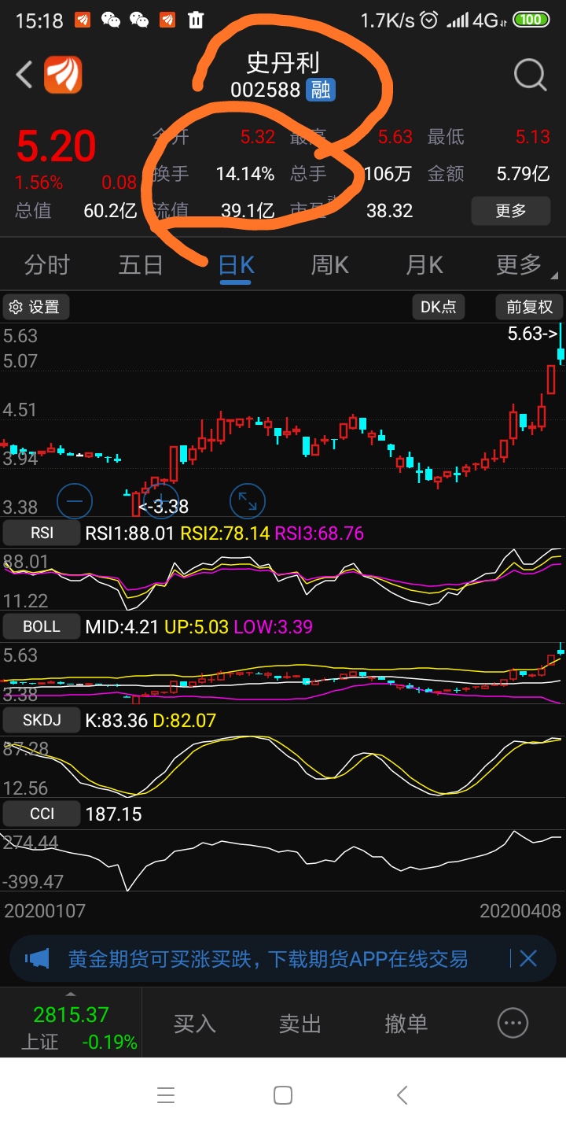
Task: Tap turnover rate 14.14%
Action: (x=245, y=173)
